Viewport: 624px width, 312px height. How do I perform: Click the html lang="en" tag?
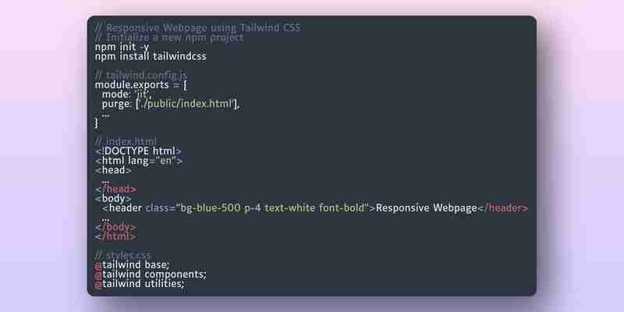point(139,161)
